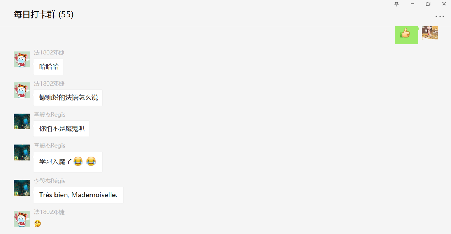Screen dimensions: 451x234
Task: Click avatar beside Très bien message
Action: [21, 188]
